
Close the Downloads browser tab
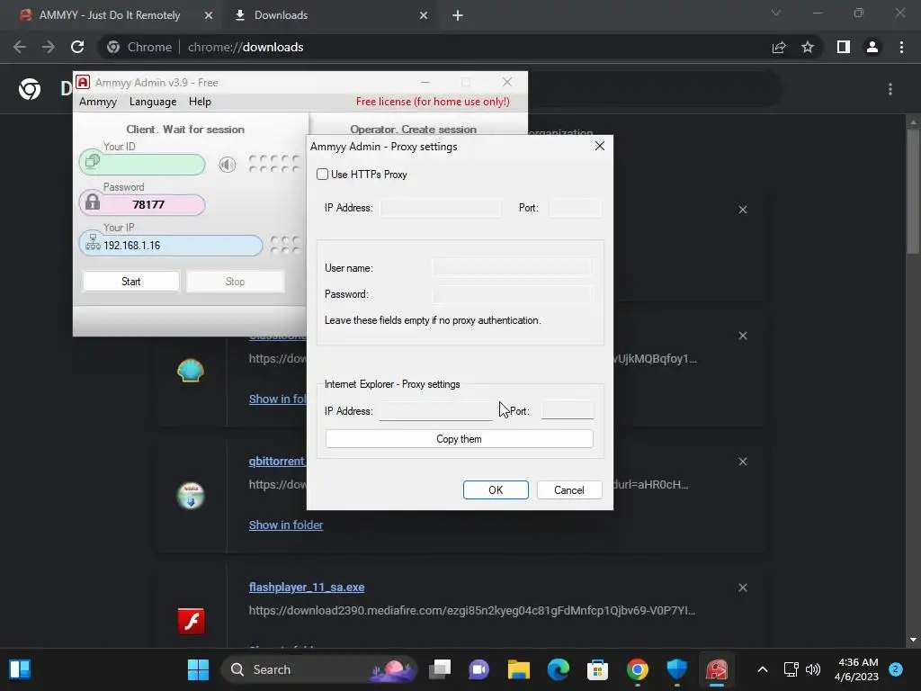pyautogui.click(x=424, y=16)
